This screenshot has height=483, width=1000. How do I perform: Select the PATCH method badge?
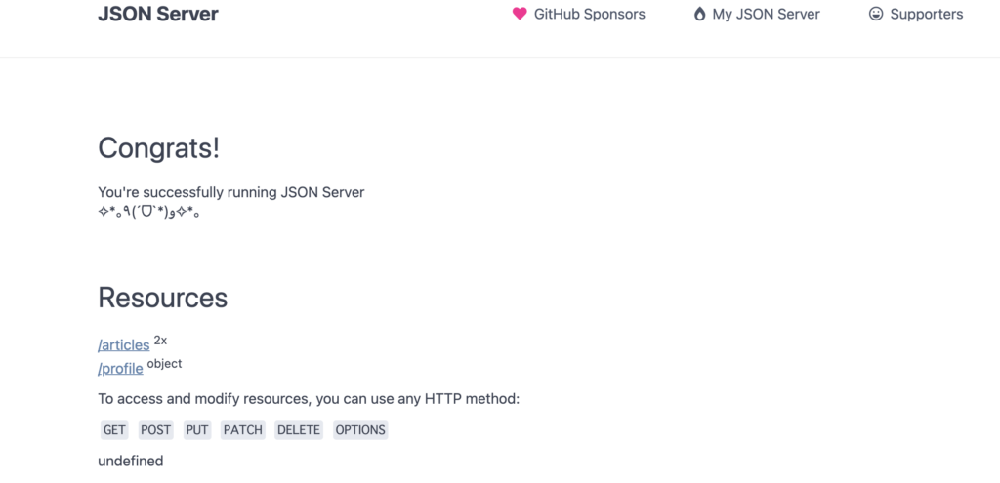243,429
